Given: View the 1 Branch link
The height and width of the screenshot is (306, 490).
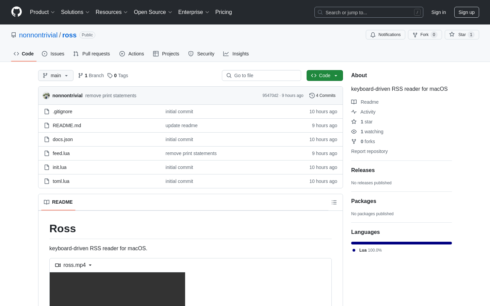Looking at the screenshot, I should (x=91, y=75).
